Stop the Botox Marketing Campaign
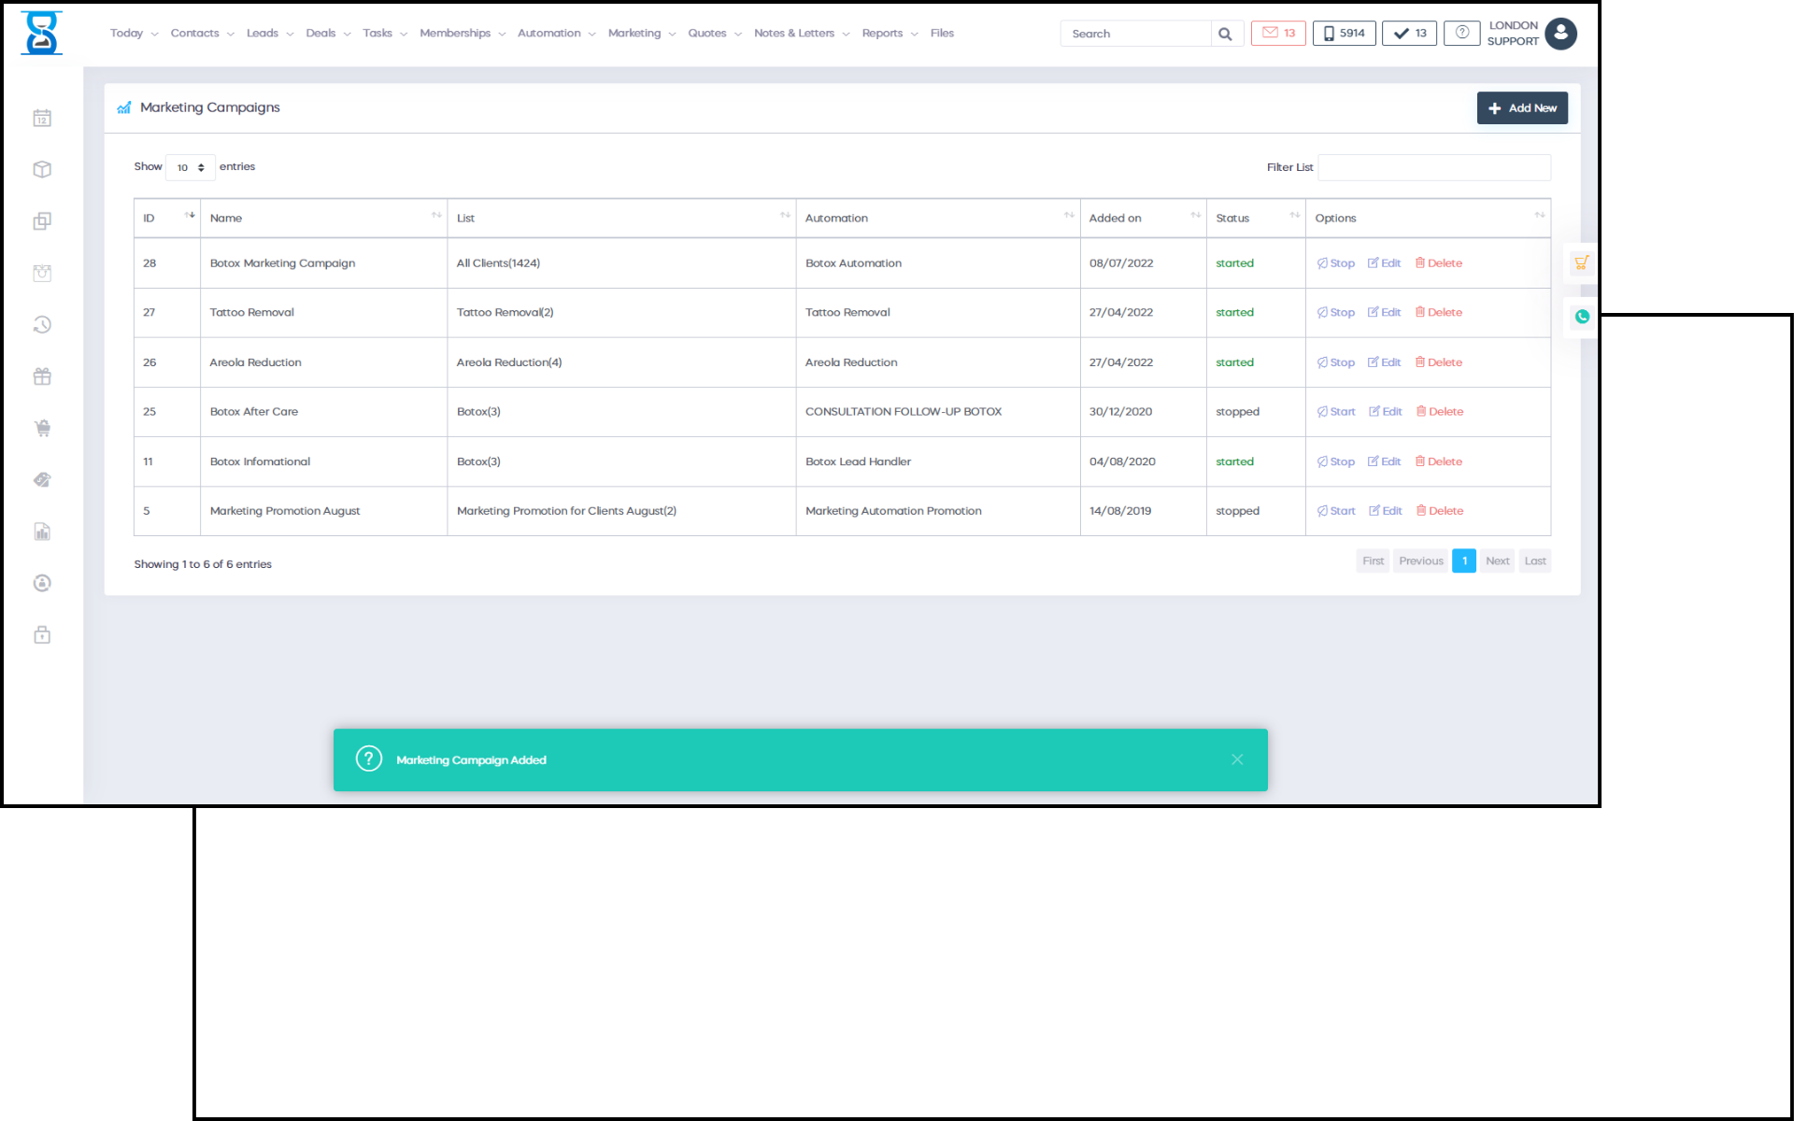Screen dimensions: 1794x1121 click(x=1335, y=263)
